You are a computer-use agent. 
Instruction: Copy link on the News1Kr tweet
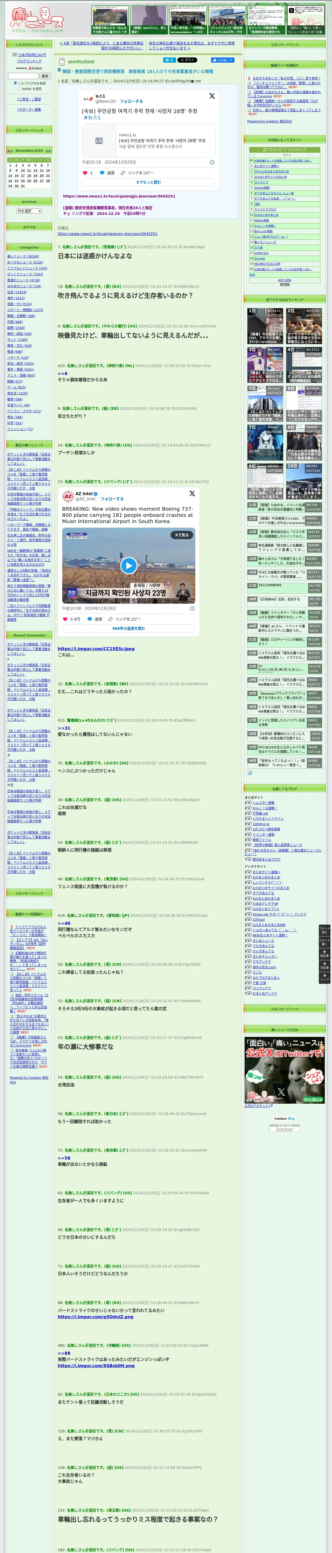coord(137,172)
